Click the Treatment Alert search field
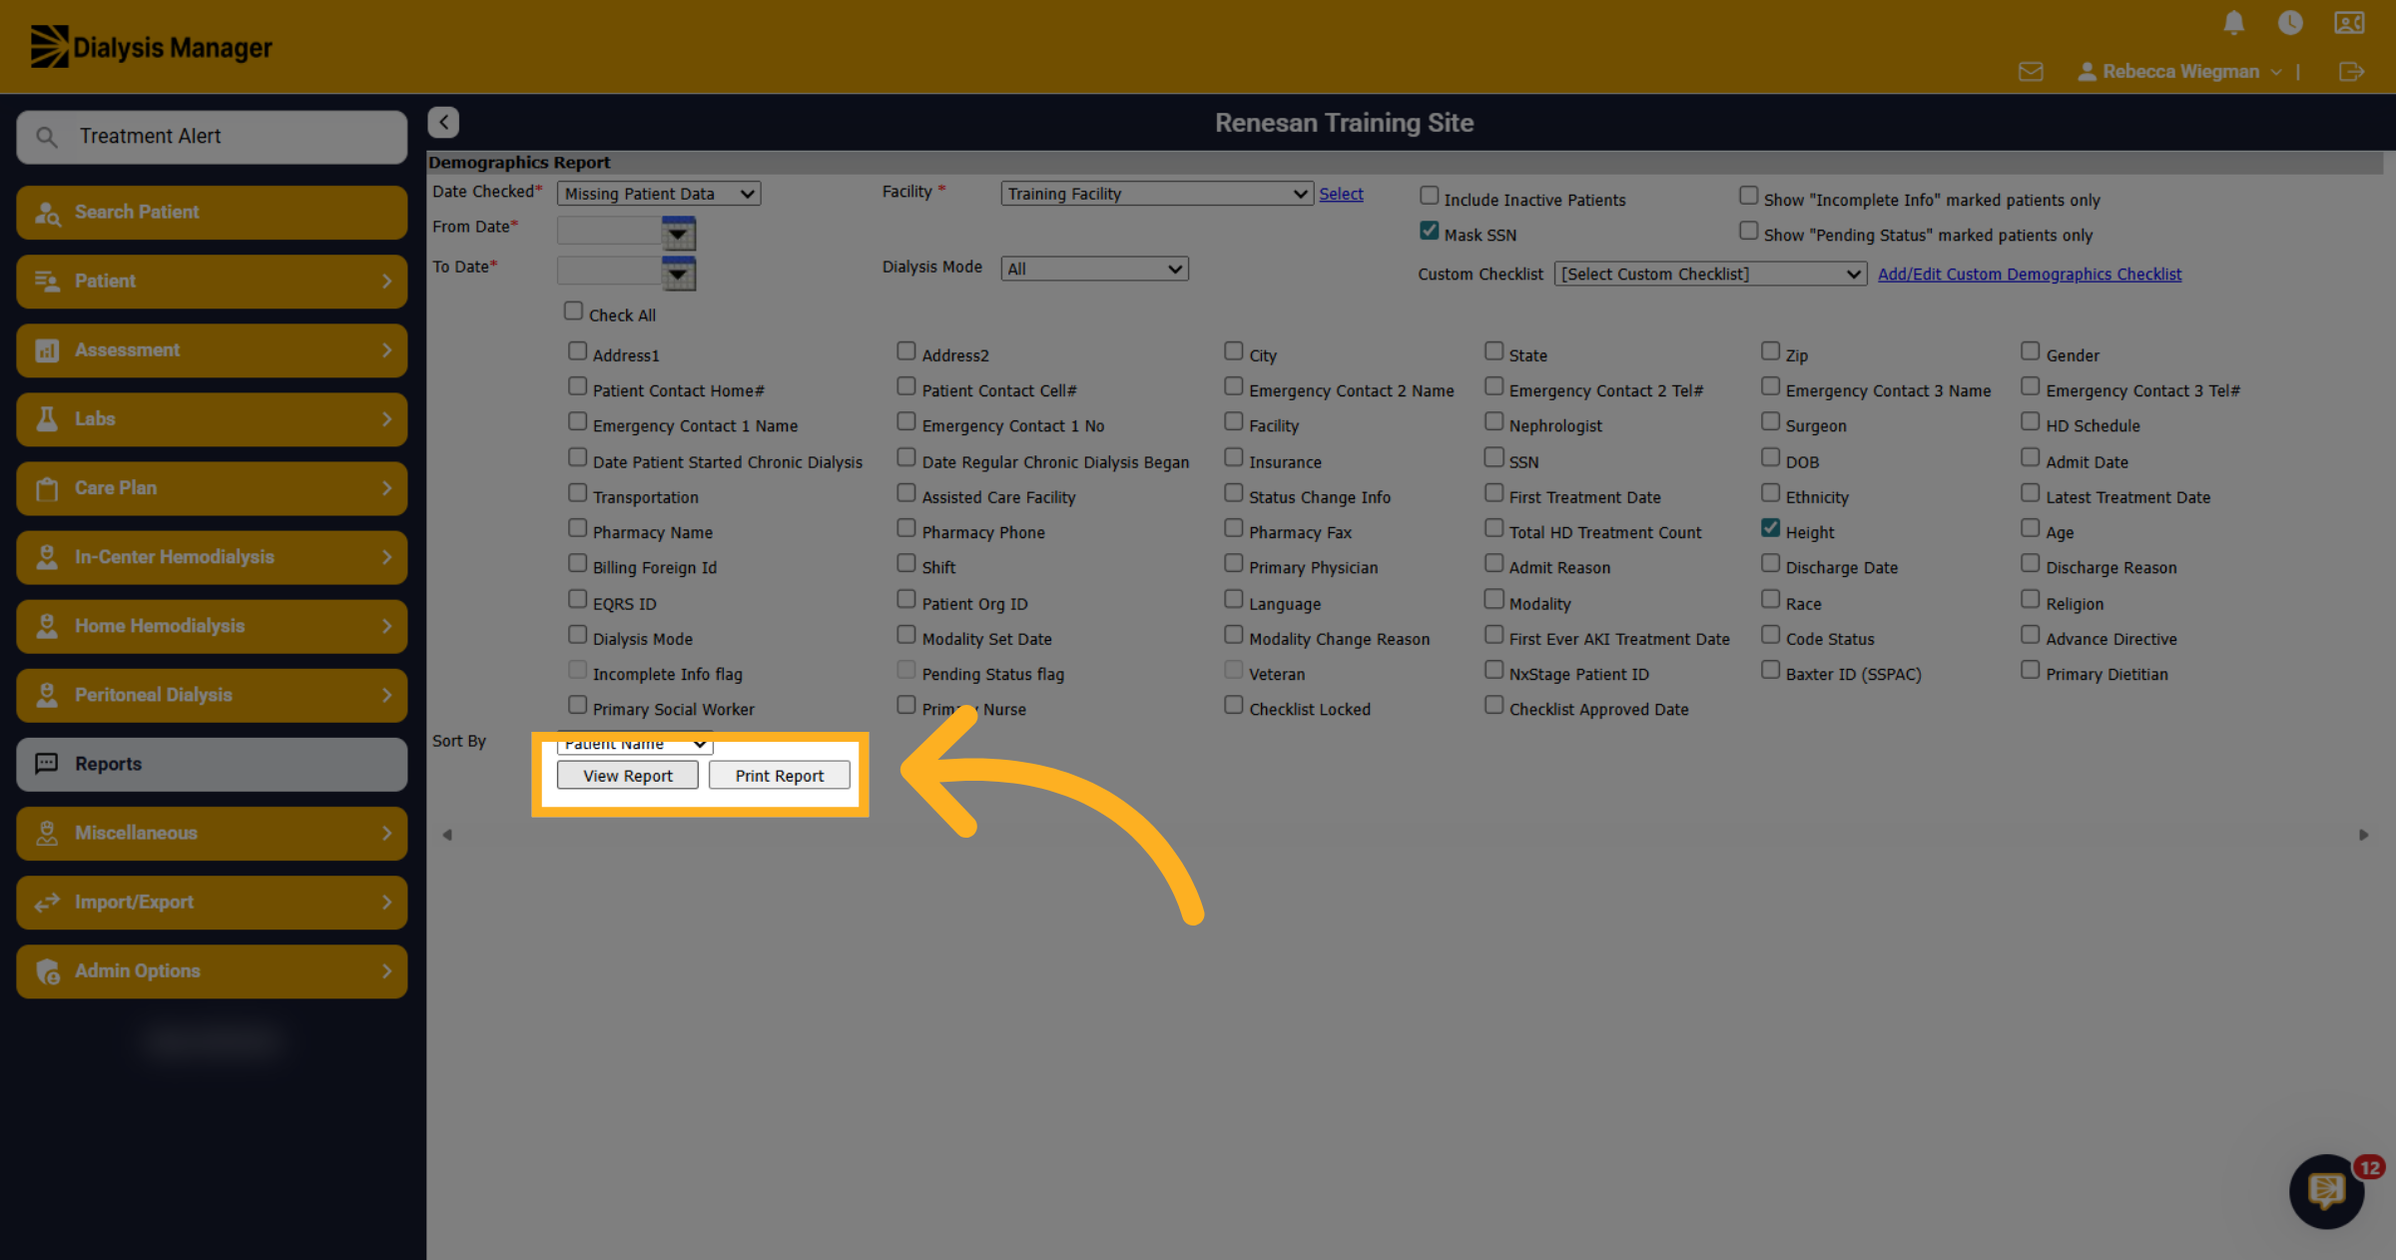The image size is (2396, 1260). coord(212,137)
